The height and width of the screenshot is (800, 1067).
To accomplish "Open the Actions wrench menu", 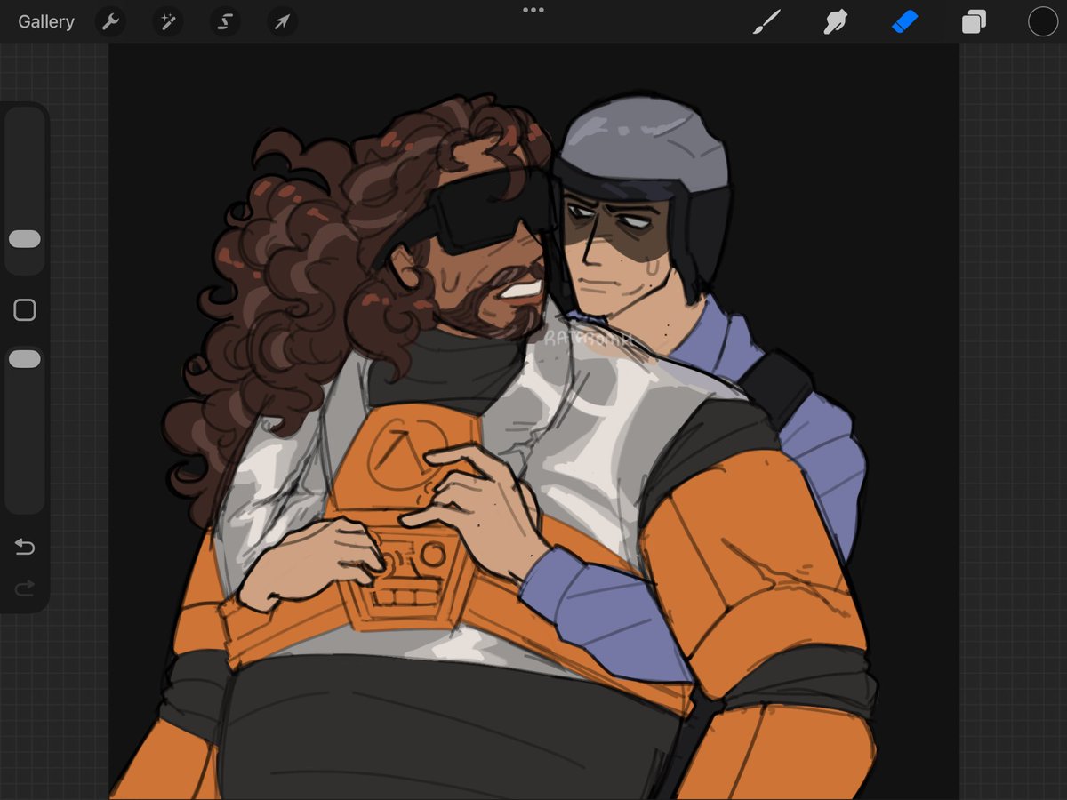I will (x=110, y=22).
